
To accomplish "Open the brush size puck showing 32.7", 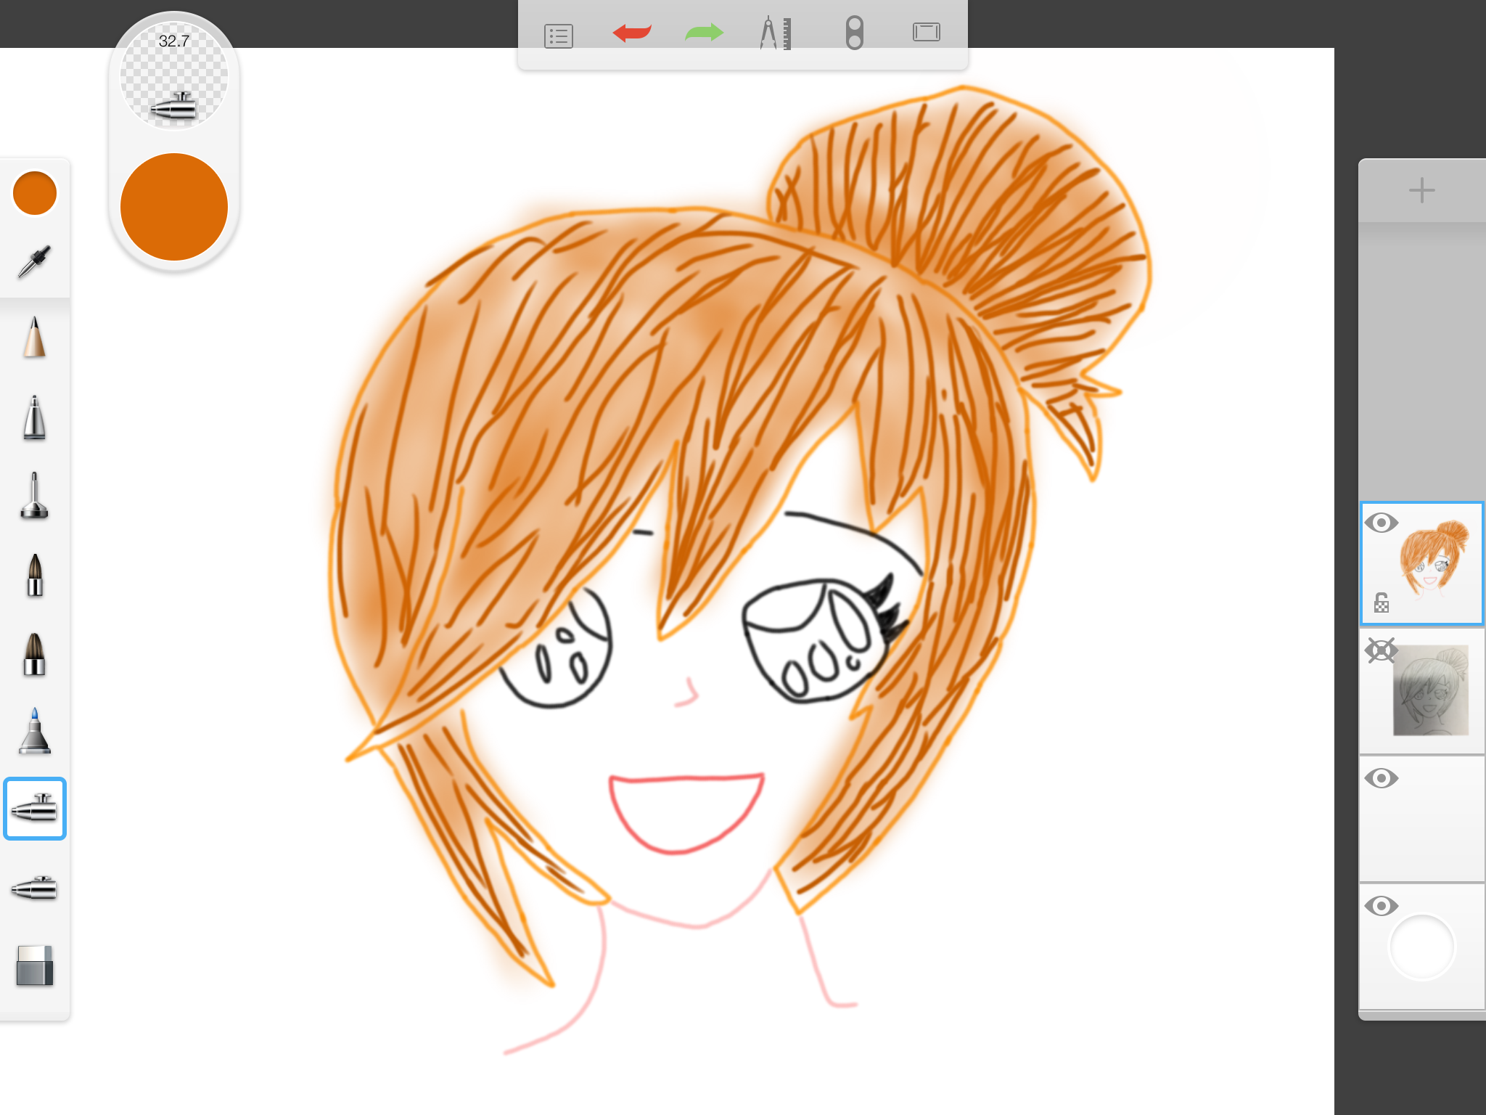I will point(174,76).
